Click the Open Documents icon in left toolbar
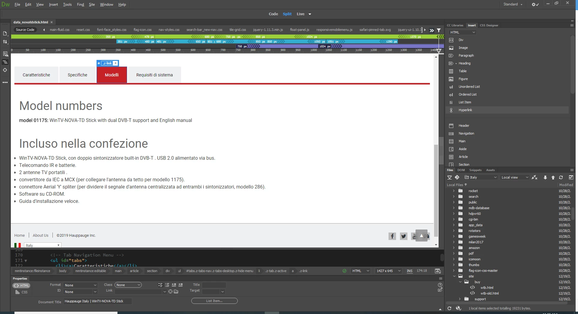Image resolution: width=578 pixels, height=314 pixels. [x=5, y=34]
